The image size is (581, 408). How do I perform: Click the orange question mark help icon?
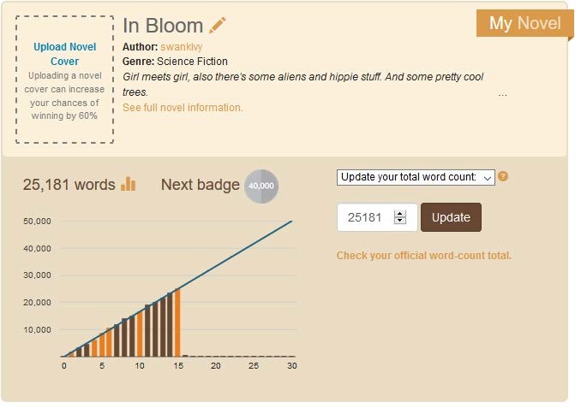click(x=503, y=176)
